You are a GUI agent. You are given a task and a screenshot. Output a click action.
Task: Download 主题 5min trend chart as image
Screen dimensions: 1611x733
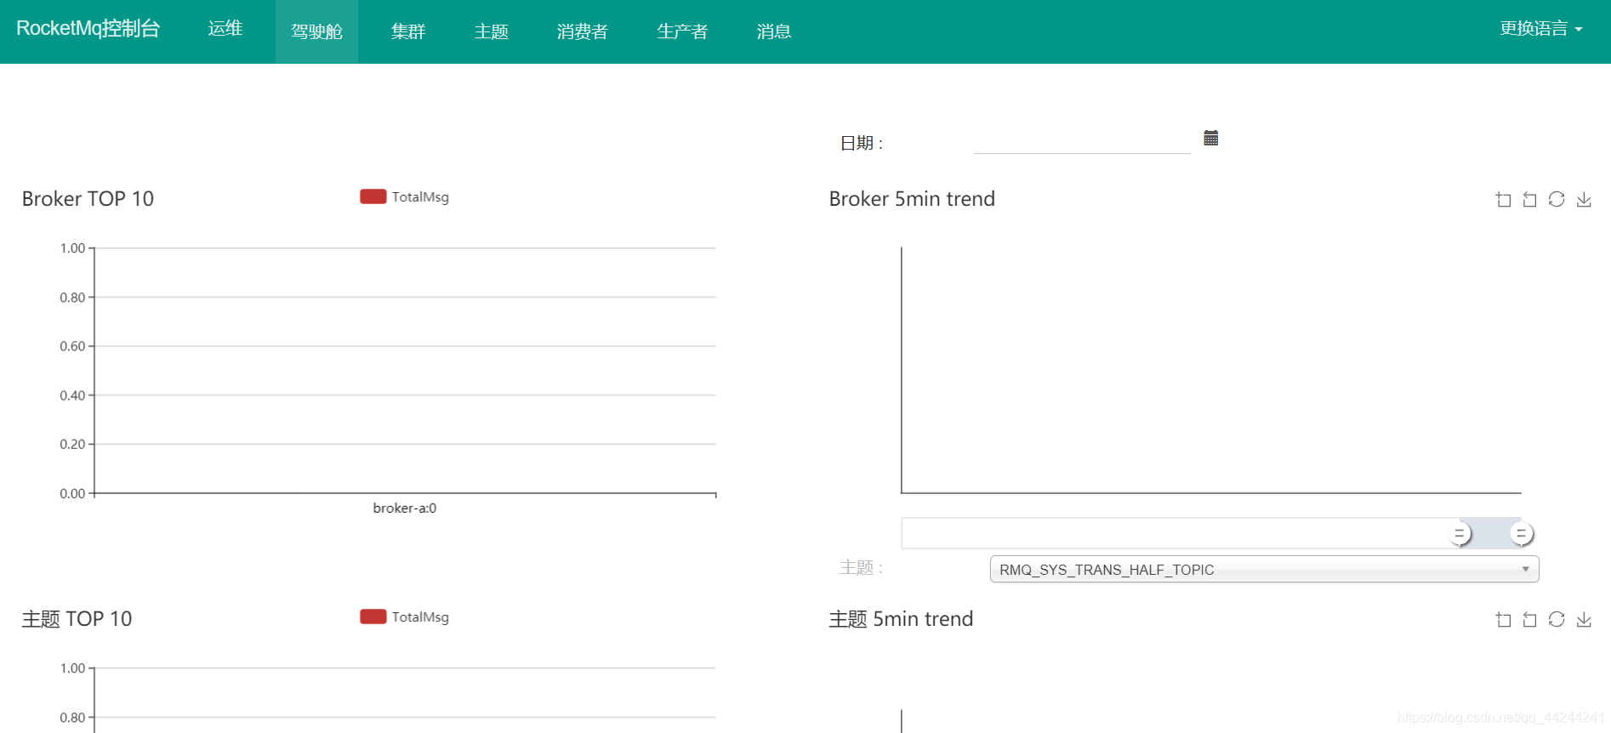[x=1584, y=619]
